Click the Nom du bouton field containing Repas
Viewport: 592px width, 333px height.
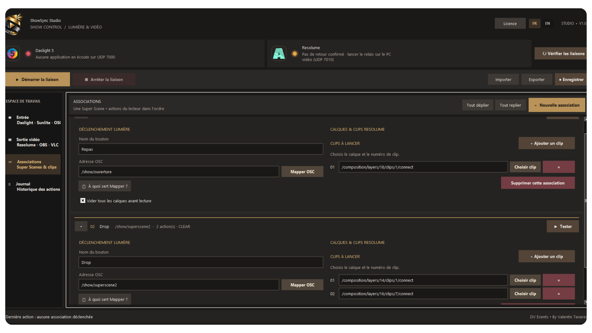(201, 149)
